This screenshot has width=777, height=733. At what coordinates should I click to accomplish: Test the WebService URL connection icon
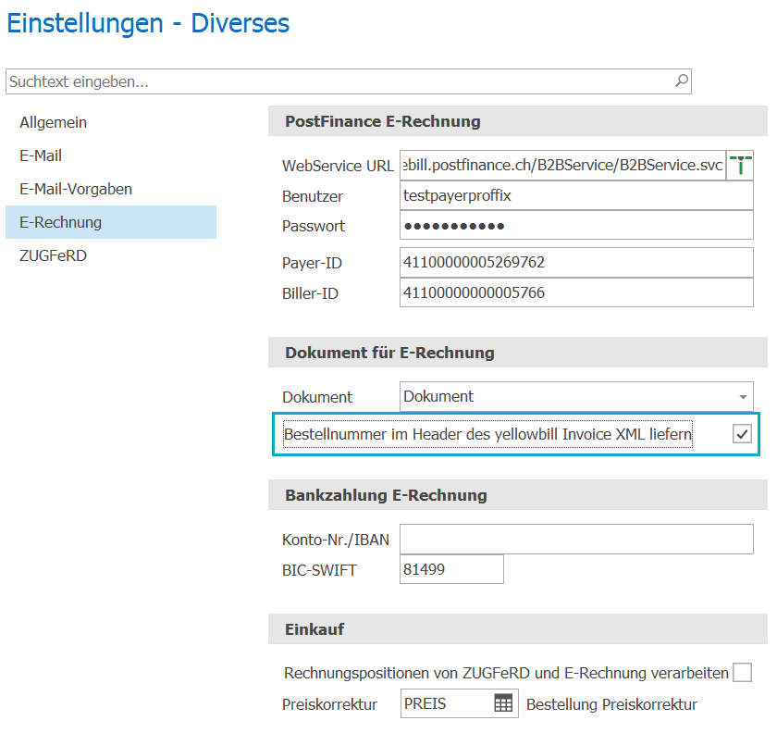pos(740,165)
